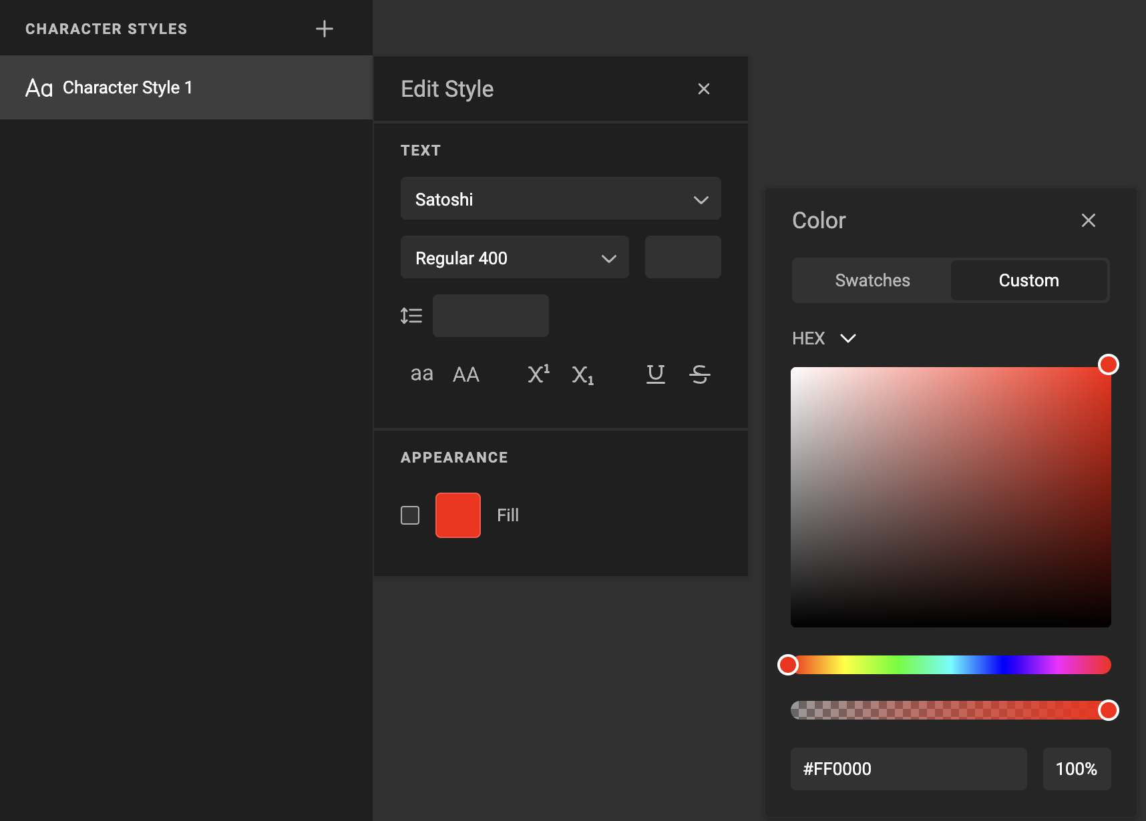Select the uppercase formatting icon
Image resolution: width=1146 pixels, height=821 pixels.
465,374
